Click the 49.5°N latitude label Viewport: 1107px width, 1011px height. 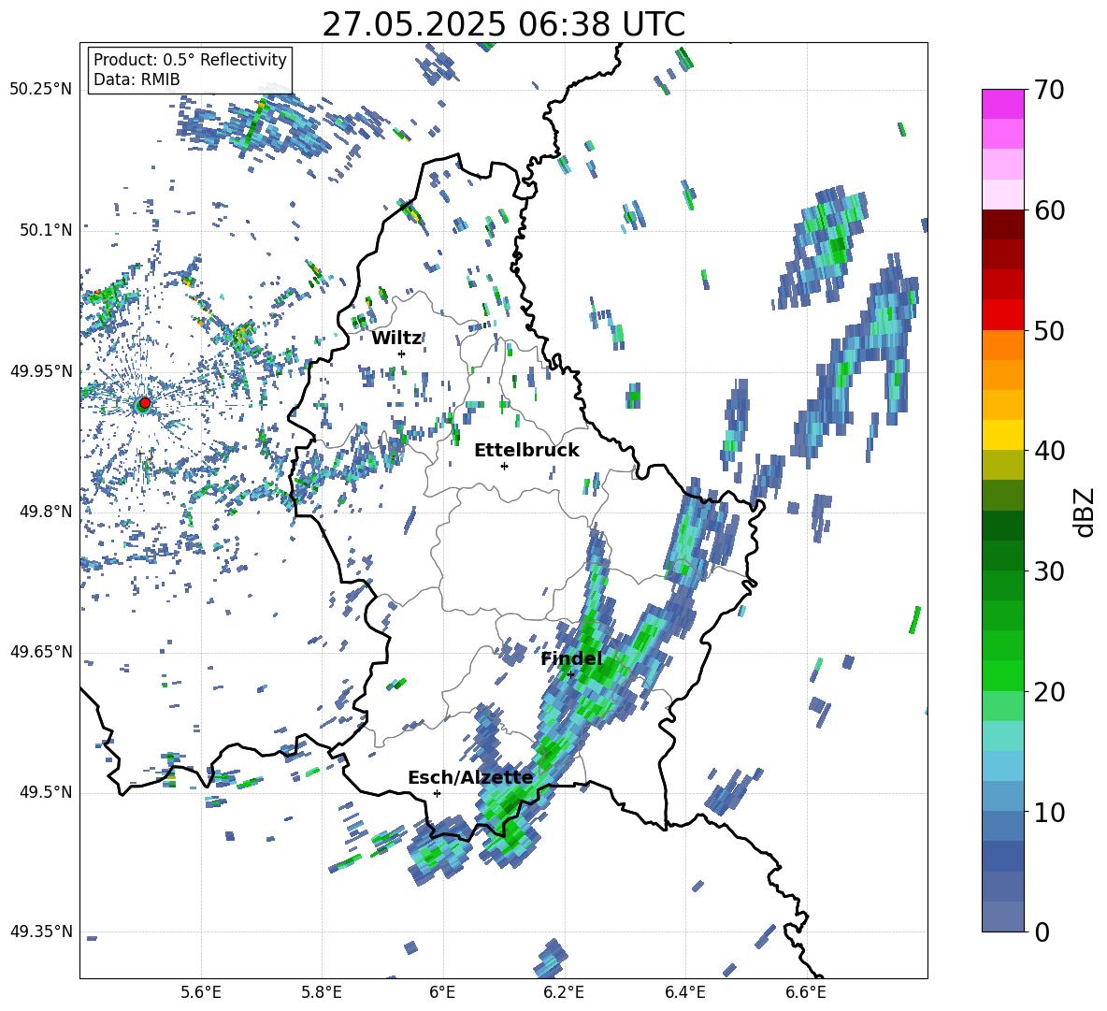45,792
